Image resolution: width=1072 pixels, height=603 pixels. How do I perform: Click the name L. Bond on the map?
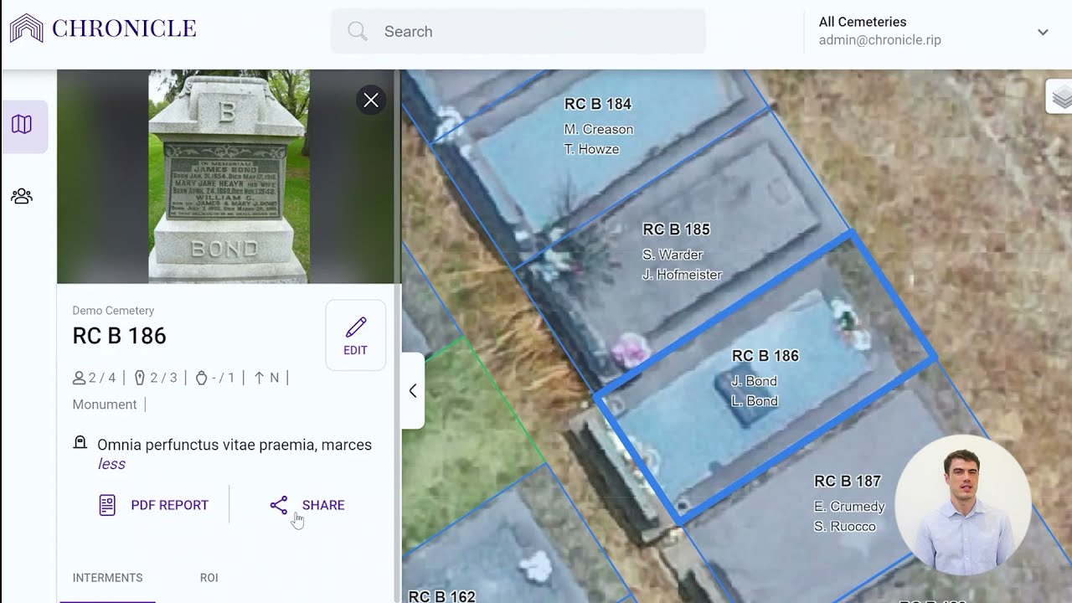[755, 401]
